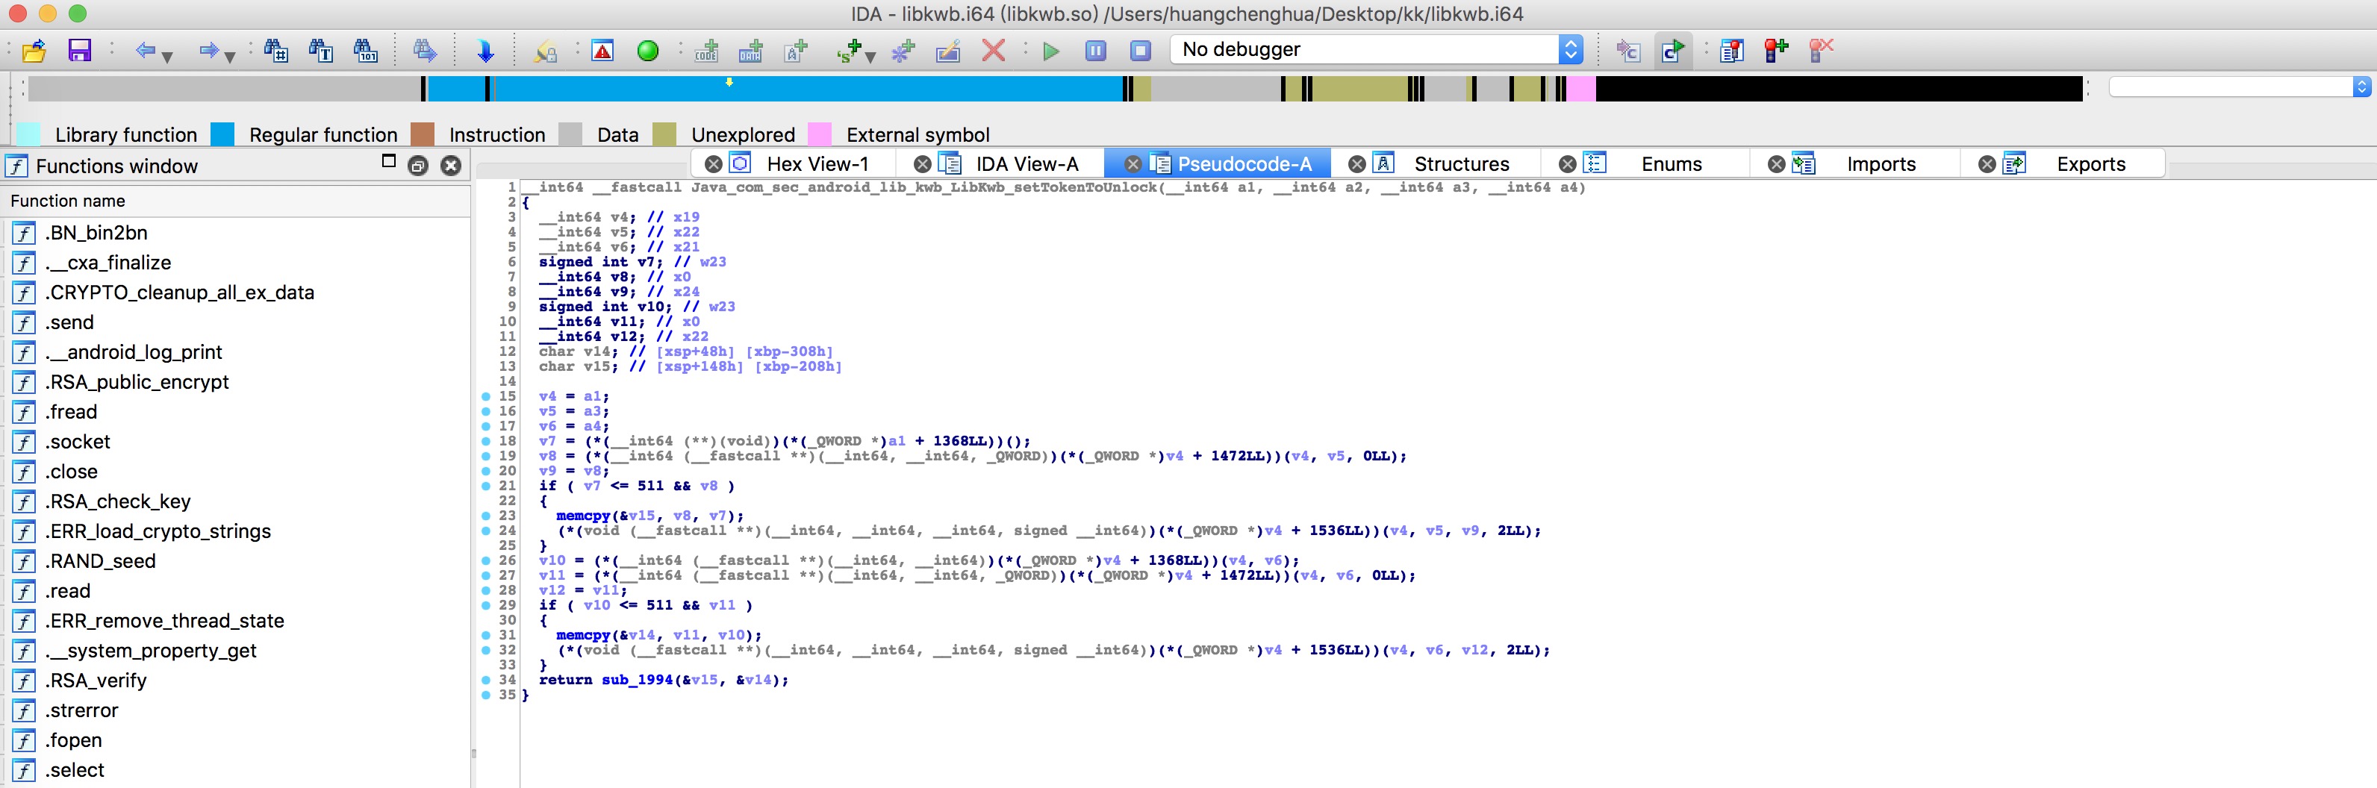Select .RSA_public_encrypt in functions list
2377x788 pixels.
click(x=137, y=382)
